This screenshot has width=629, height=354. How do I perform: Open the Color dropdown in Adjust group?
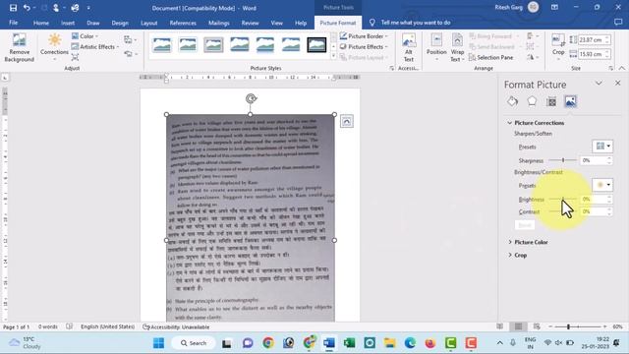point(86,36)
